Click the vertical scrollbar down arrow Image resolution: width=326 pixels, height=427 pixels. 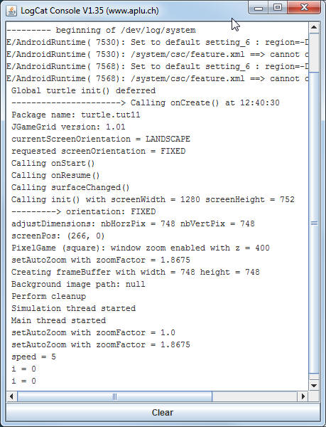click(x=314, y=385)
